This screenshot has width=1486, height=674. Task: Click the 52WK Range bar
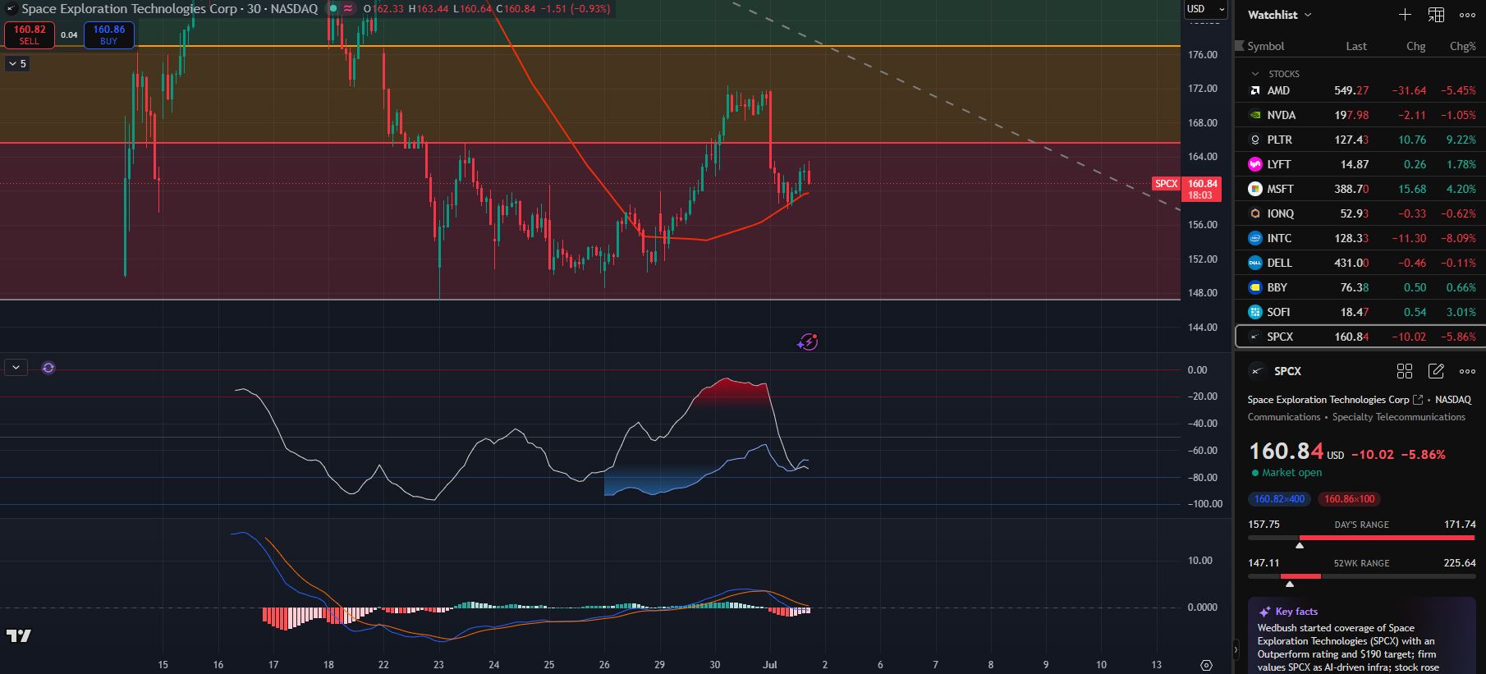(x=1361, y=576)
